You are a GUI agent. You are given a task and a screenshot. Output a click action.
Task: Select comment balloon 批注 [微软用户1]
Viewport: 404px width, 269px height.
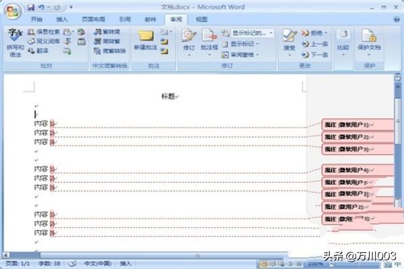[358, 125]
